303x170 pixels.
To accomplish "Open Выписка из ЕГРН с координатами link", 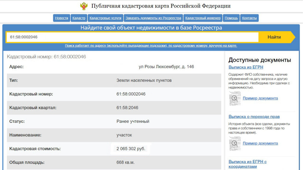I will coord(247,164).
